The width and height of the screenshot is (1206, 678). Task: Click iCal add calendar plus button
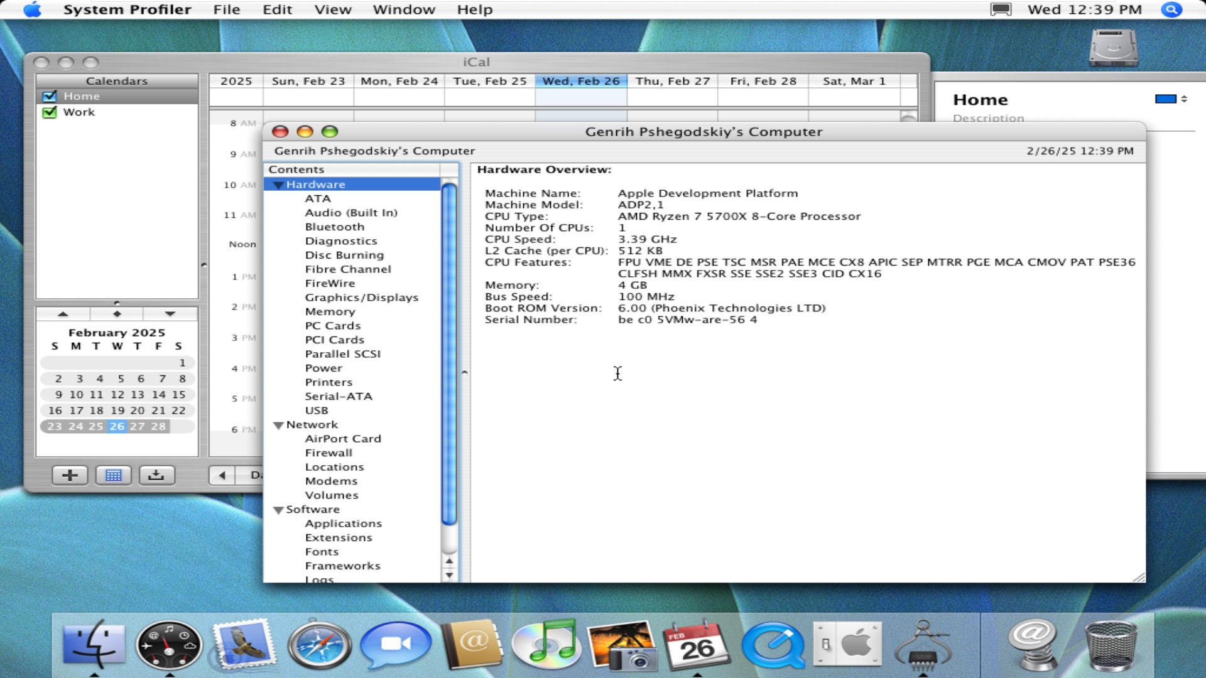click(70, 475)
